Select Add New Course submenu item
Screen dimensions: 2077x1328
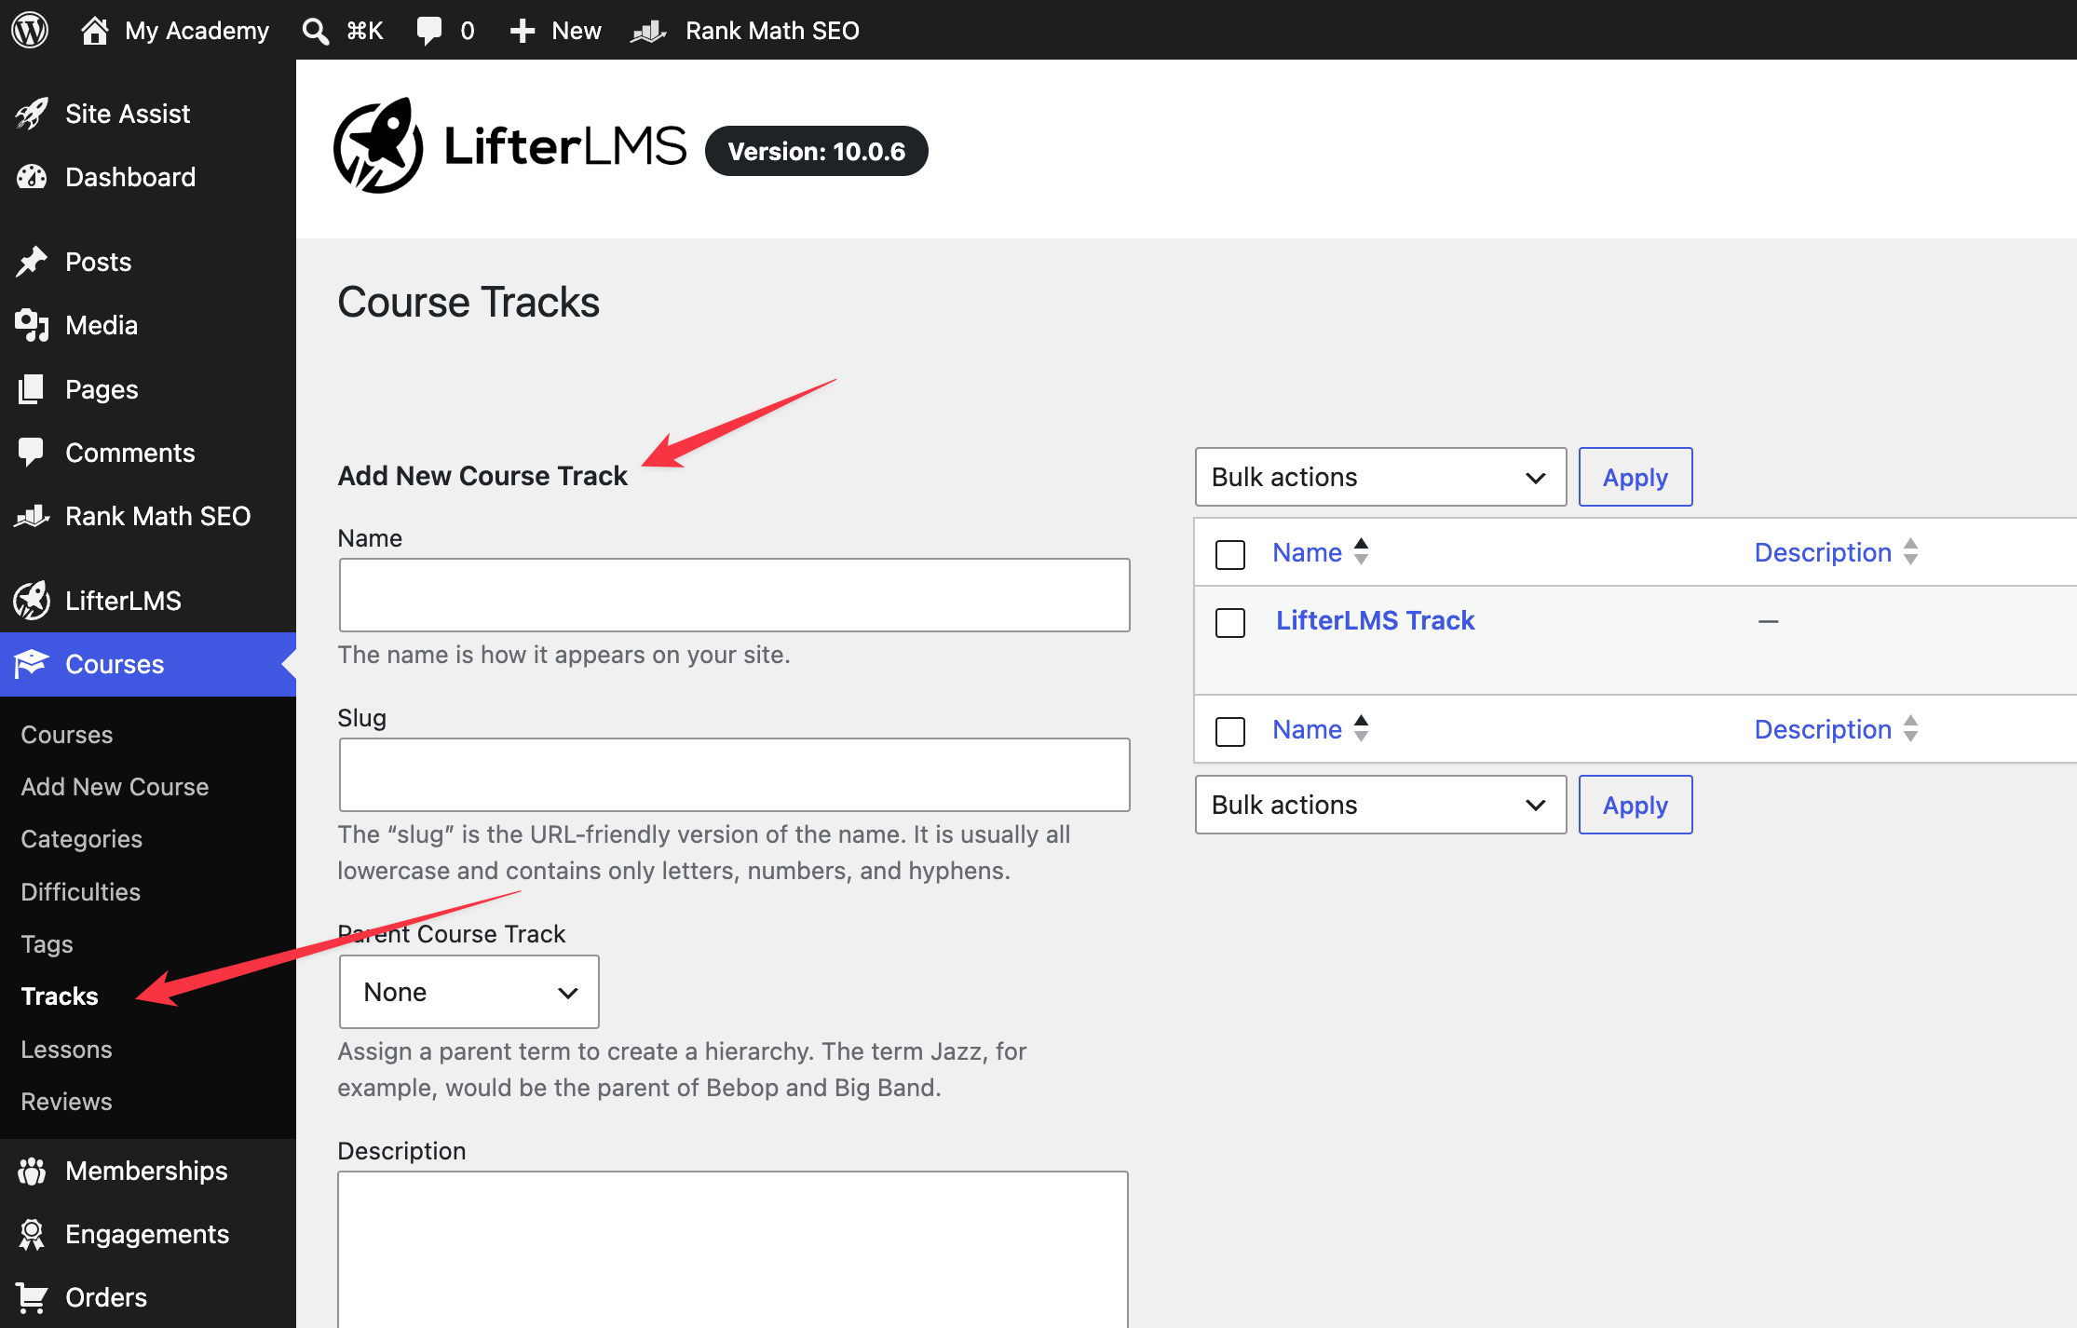coord(115,787)
